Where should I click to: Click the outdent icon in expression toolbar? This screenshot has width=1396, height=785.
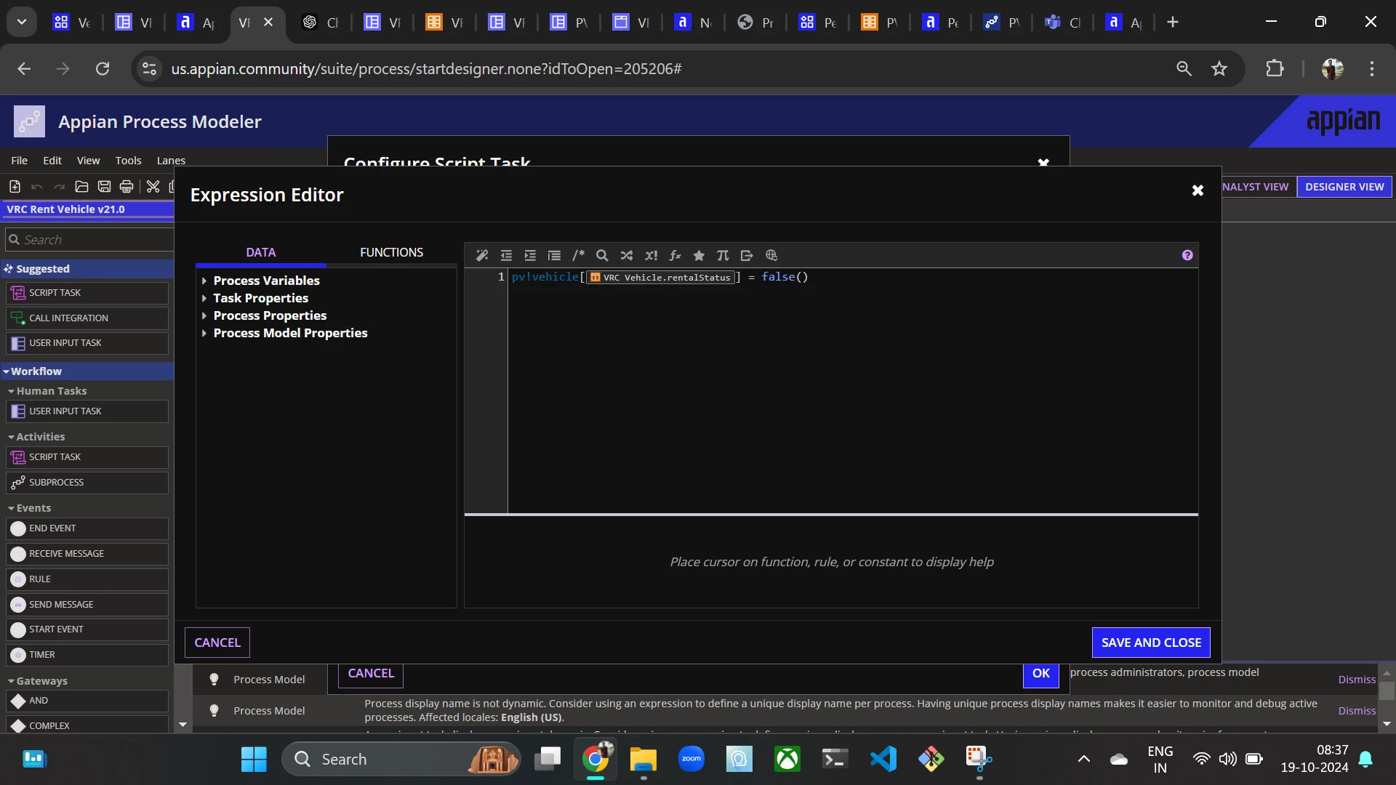coord(506,255)
